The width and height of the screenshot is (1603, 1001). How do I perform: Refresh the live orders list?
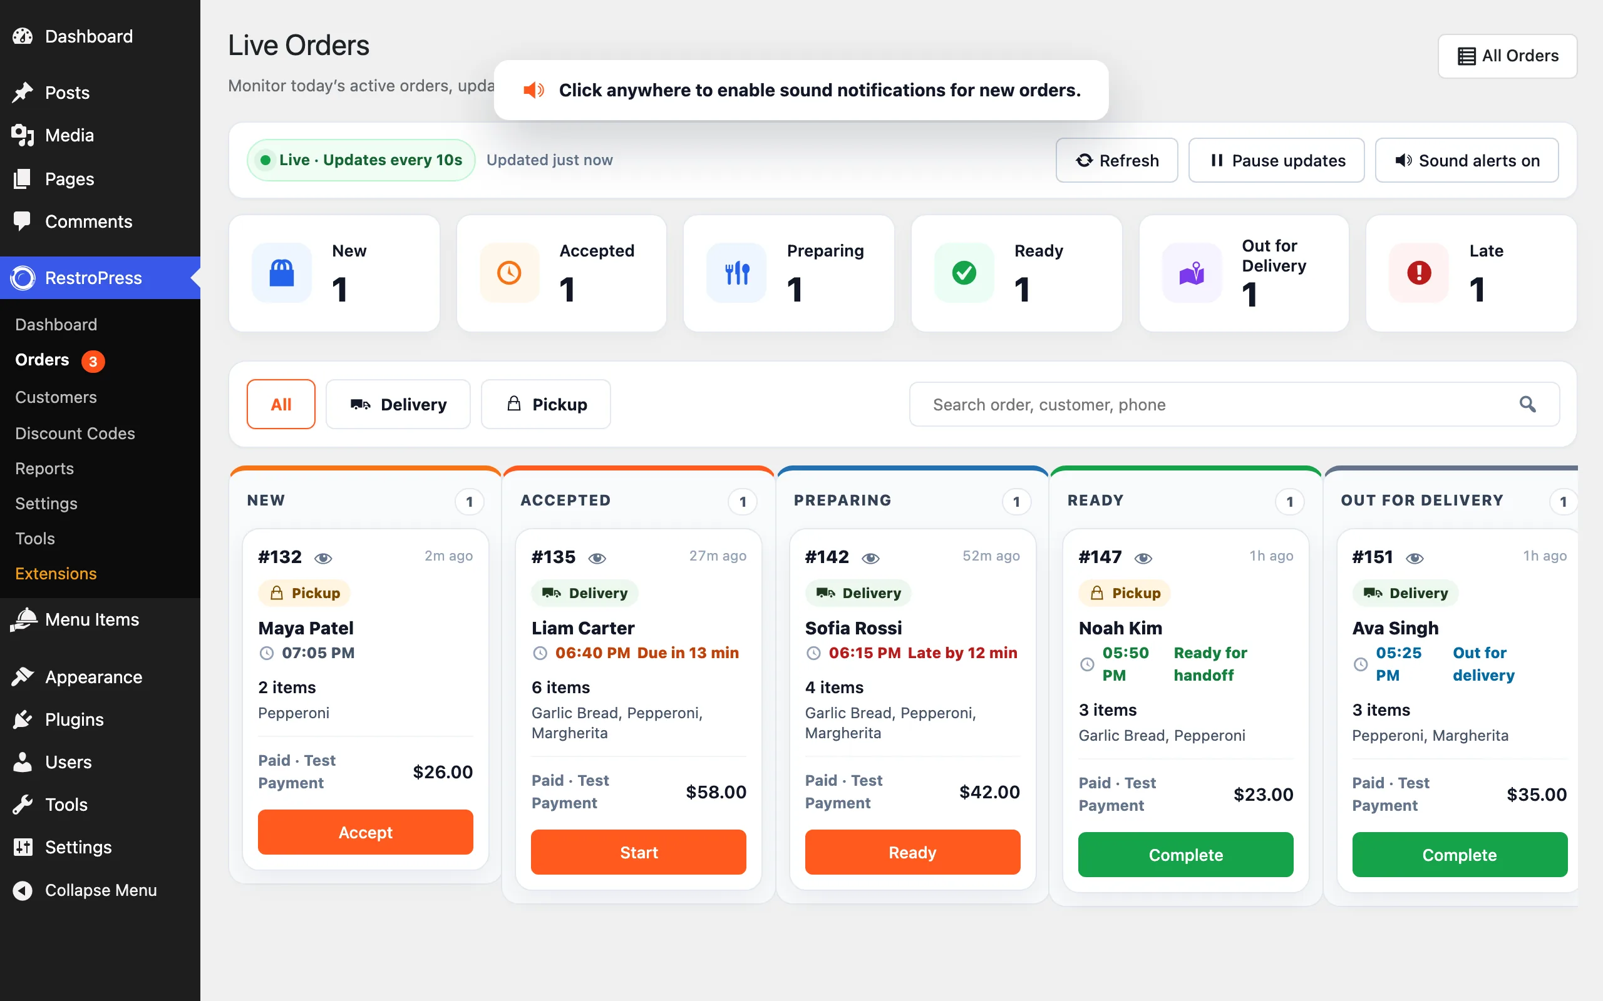pyautogui.click(x=1117, y=160)
